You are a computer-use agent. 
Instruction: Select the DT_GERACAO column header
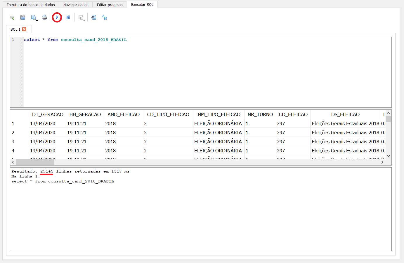click(x=48, y=114)
